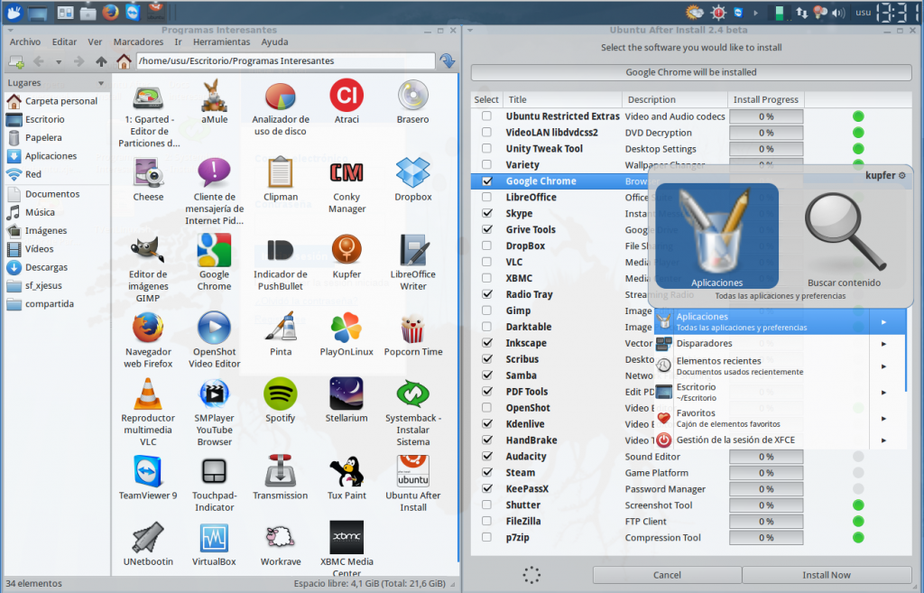Open the PlayOnLinux icon
The image size is (924, 593).
click(x=346, y=327)
